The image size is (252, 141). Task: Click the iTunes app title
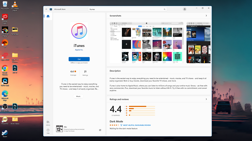[x=79, y=46]
